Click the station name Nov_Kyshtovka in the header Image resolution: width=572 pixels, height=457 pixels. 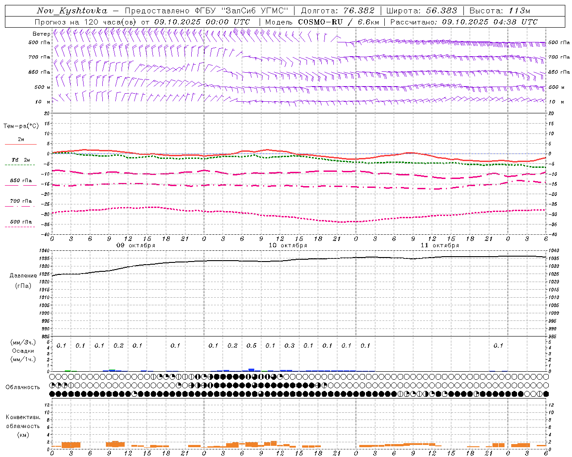[x=72, y=11]
